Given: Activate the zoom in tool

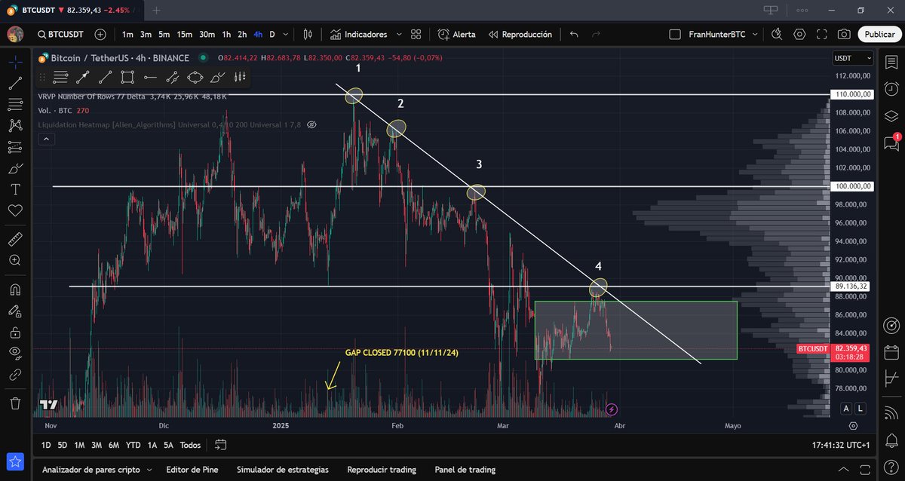Looking at the screenshot, I should [15, 260].
